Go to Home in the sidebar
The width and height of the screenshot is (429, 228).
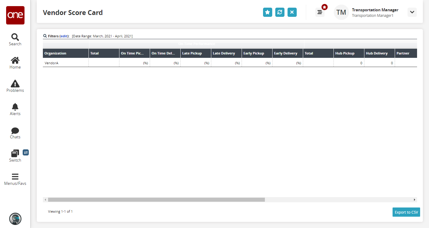coord(15,63)
